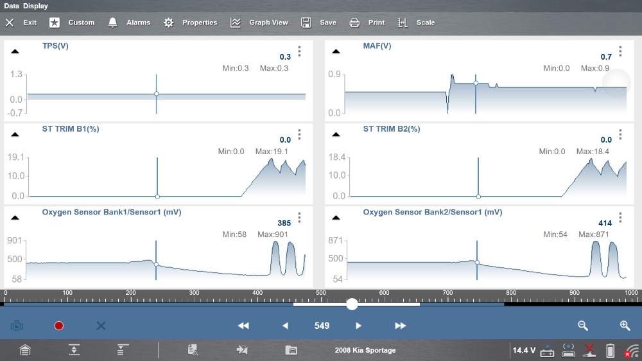Open the Alarms menu
Viewport: 642px width, 361px height.
click(x=129, y=22)
